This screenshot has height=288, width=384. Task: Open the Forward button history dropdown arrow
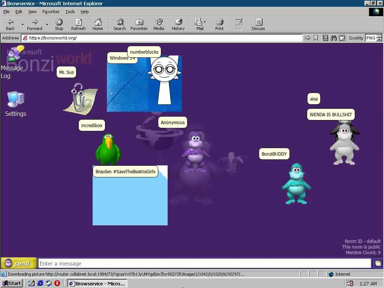click(x=47, y=24)
